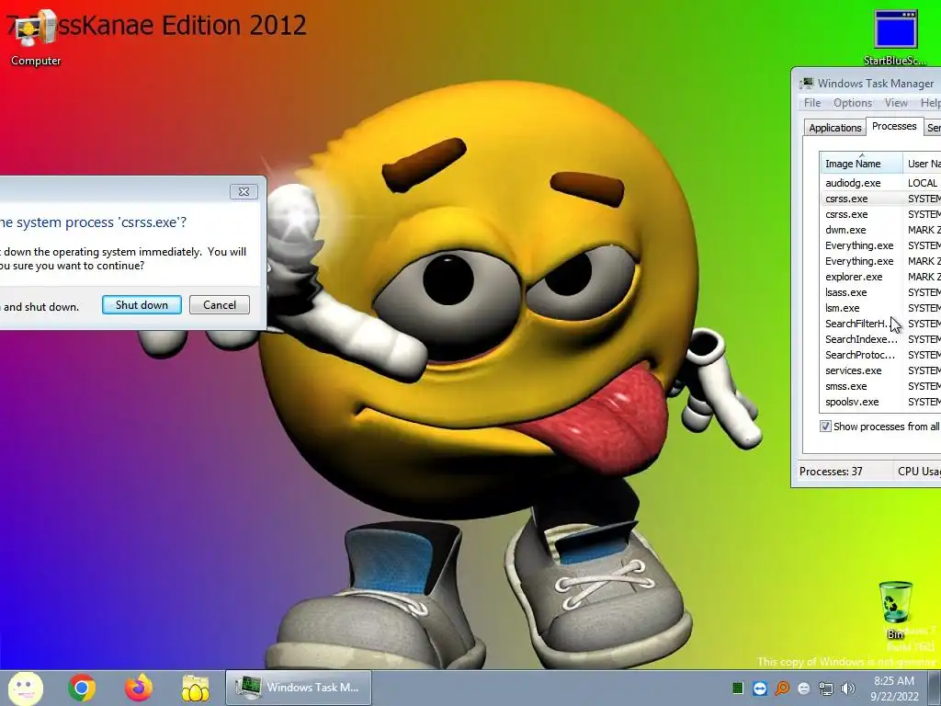941x706 pixels.
Task: Open the folder with eggs taskbar icon
Action: 195,688
